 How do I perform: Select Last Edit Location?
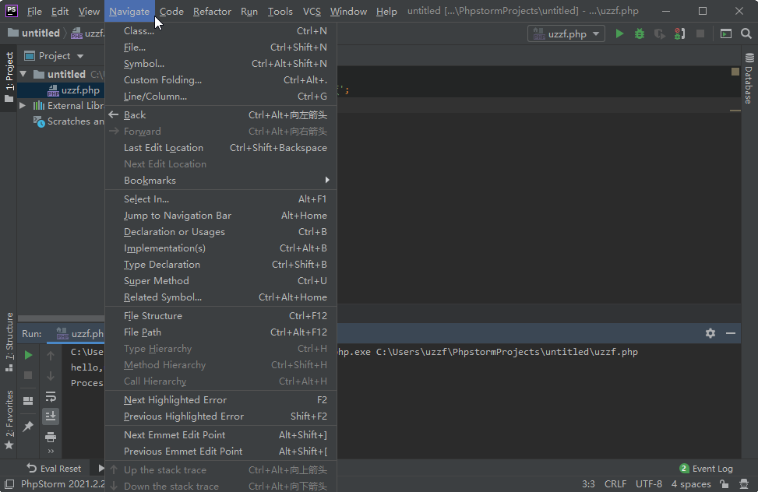click(x=221, y=148)
